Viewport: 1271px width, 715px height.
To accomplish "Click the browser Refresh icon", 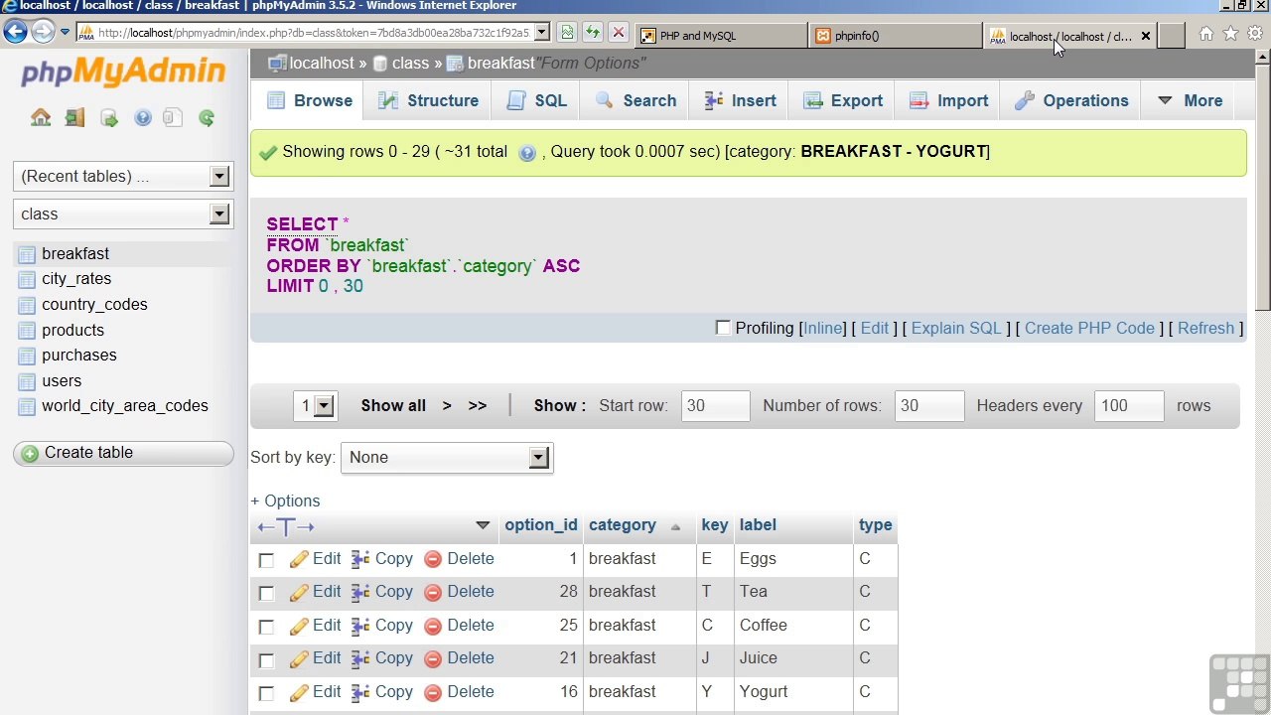I will [x=593, y=33].
